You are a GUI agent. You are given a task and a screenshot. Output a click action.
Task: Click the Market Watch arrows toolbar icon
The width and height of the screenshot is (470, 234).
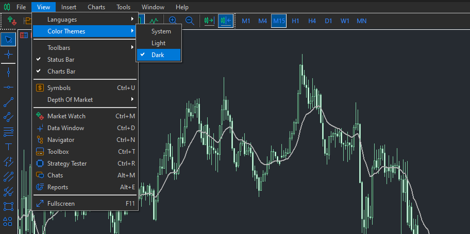[12, 21]
